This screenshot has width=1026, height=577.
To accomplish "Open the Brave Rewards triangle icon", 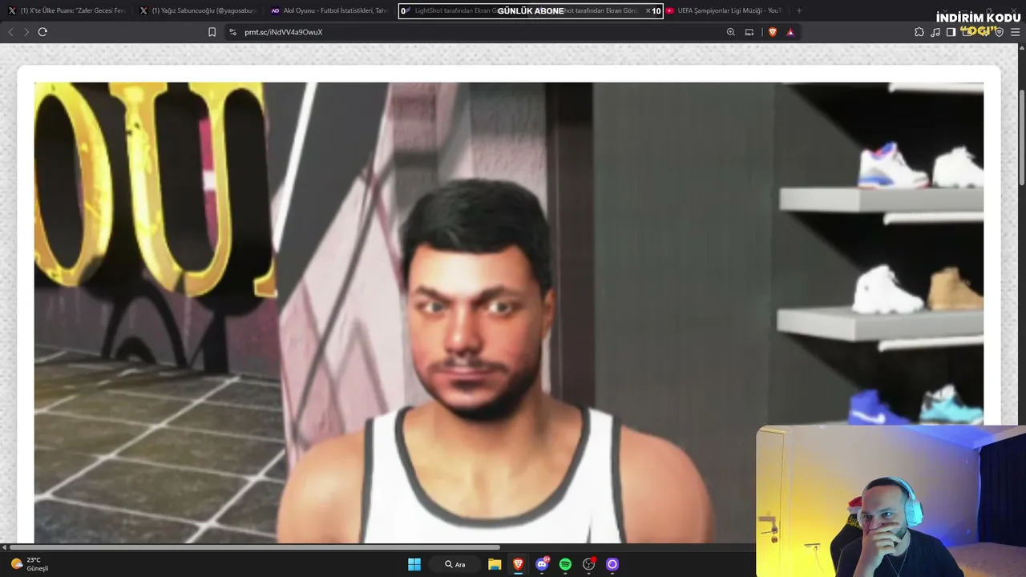I will 790,32.
